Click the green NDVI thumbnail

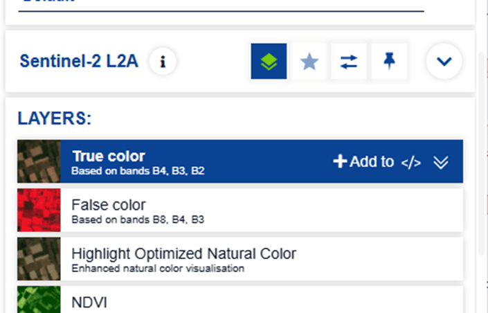click(39, 301)
